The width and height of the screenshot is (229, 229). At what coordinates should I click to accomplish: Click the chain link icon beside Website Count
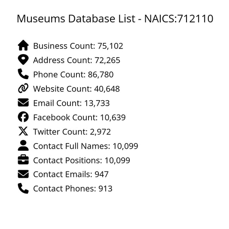(x=23, y=88)
